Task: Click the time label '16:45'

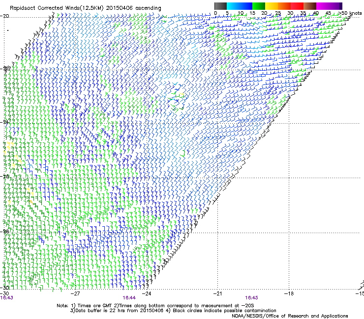Action: (x=252, y=298)
